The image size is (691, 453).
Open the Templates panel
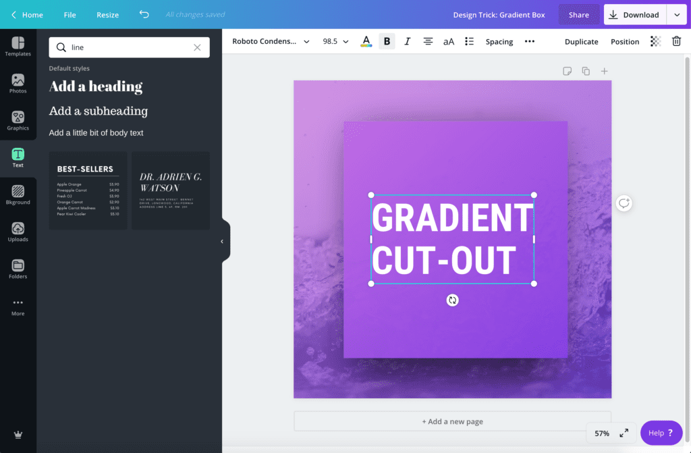[x=18, y=47]
